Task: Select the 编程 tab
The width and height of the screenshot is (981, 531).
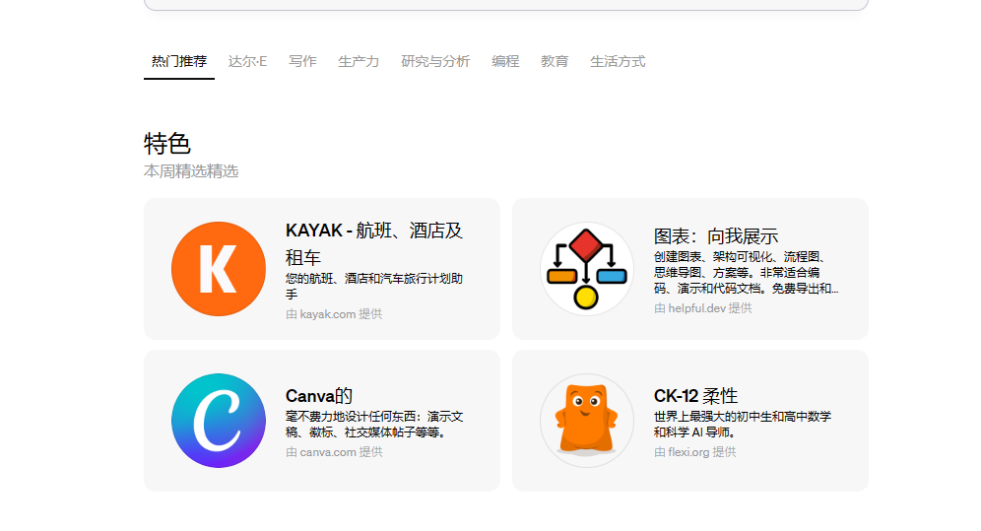Action: coord(505,61)
